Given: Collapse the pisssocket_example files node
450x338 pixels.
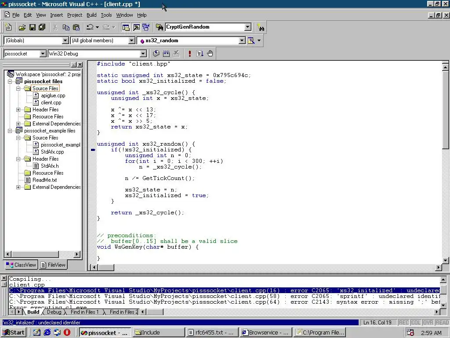Looking at the screenshot, I should click(x=10, y=131).
